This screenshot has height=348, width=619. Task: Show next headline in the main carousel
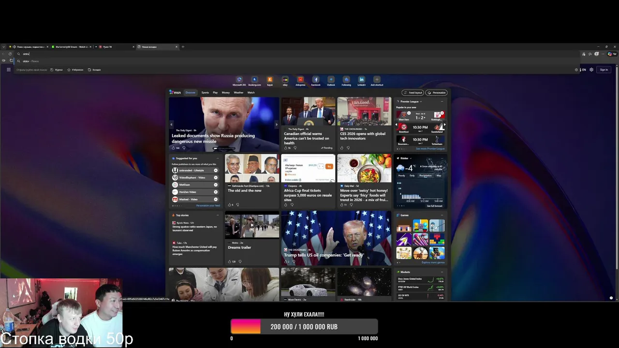coord(277,124)
